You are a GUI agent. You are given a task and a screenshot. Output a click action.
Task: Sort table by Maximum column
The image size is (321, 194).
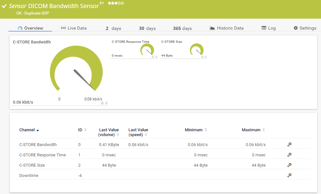[263, 130]
